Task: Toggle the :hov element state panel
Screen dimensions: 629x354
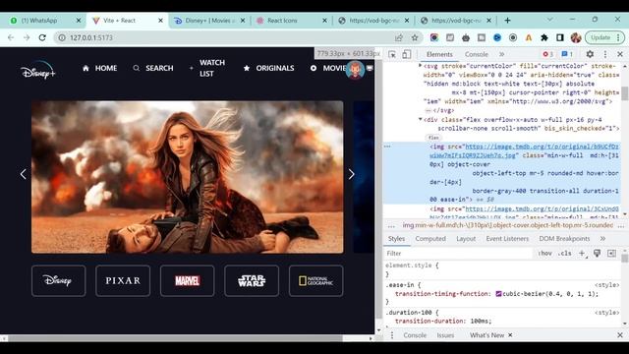Action: (544, 254)
